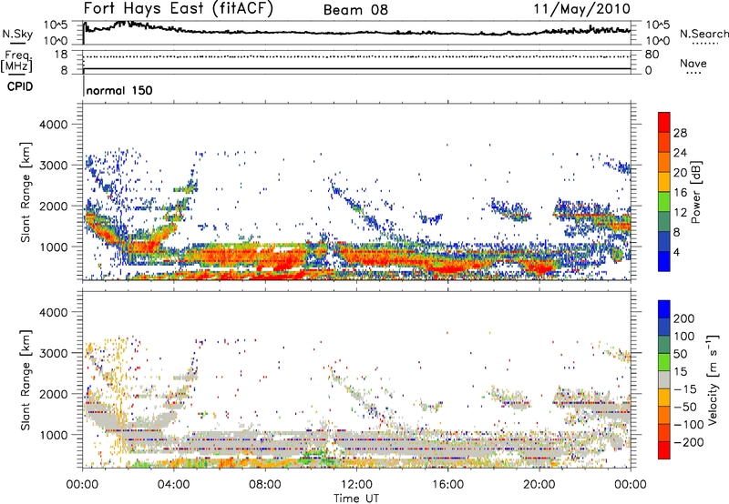Click the 'Fort Hays East (fitACF)' plot title
Screen dimensions: 729x504
click(x=178, y=8)
